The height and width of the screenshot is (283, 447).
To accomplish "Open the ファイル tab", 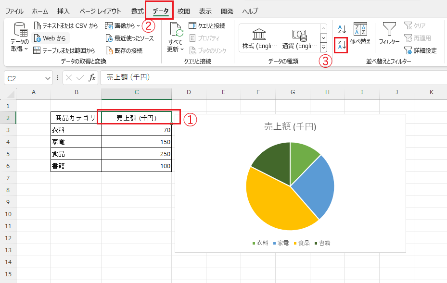I will [14, 11].
